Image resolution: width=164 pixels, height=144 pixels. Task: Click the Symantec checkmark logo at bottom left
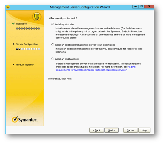(x=15, y=120)
